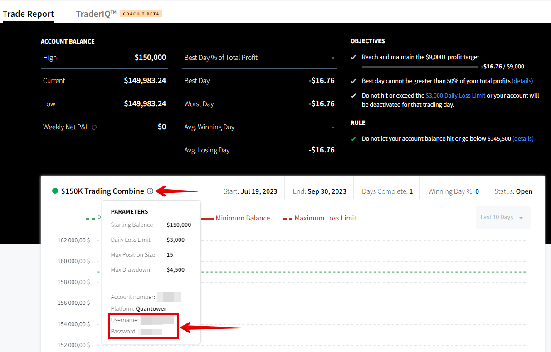Open the TraderIQ tab
The height and width of the screenshot is (352, 551).
tap(96, 14)
